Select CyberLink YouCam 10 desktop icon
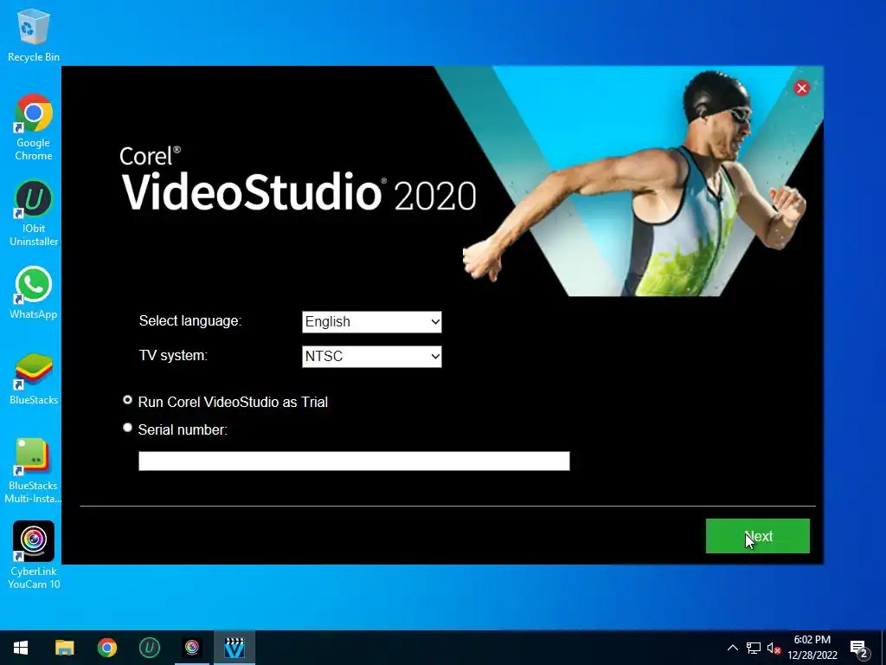This screenshot has height=665, width=886. (34, 555)
